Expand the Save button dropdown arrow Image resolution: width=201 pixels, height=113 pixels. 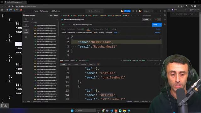150,19
